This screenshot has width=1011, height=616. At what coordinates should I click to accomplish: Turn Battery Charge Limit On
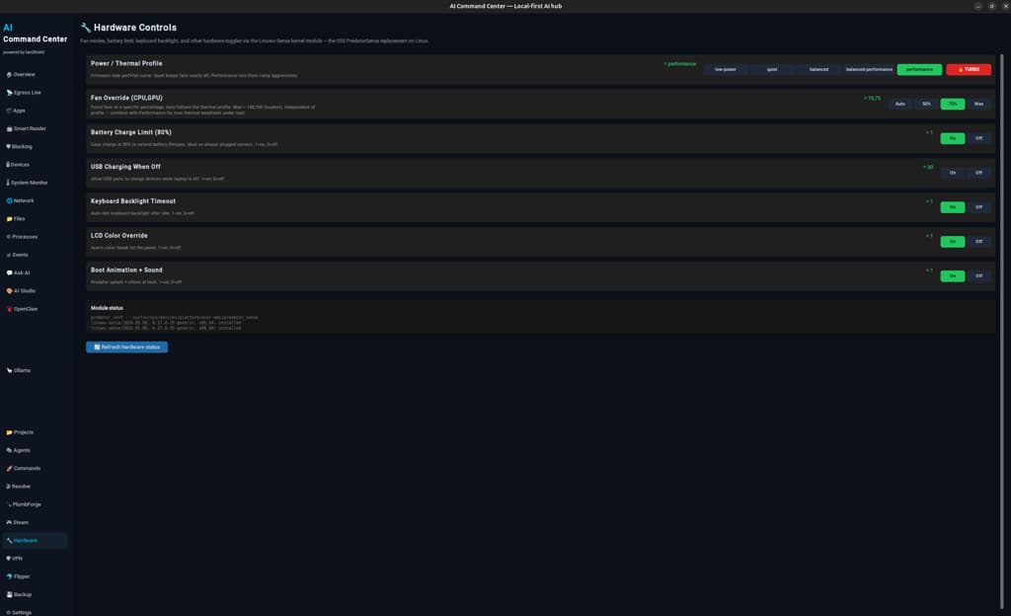coord(953,138)
